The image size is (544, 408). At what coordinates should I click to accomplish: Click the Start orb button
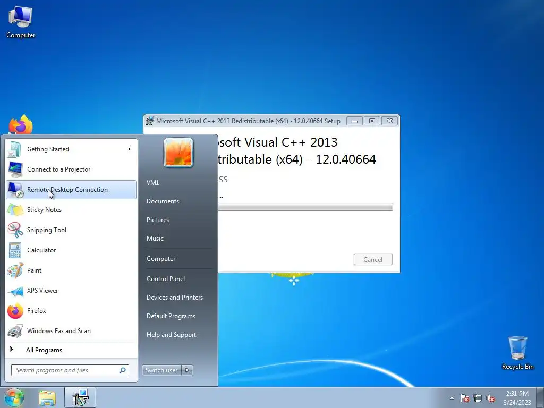coord(14,397)
